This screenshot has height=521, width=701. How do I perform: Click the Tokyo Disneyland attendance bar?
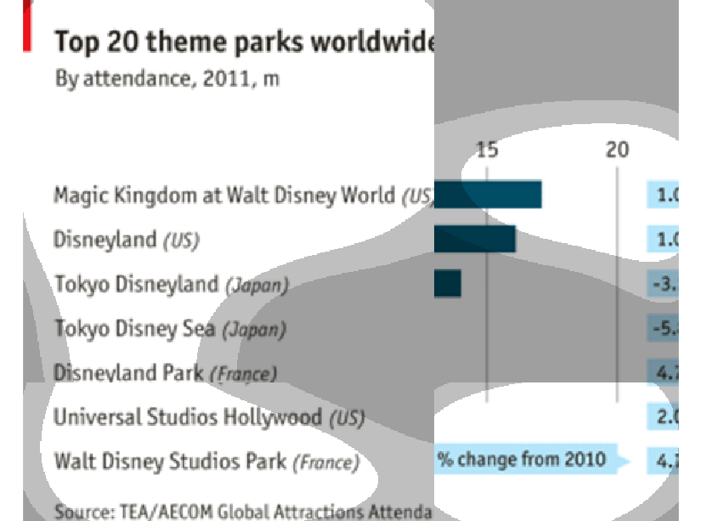(x=448, y=284)
